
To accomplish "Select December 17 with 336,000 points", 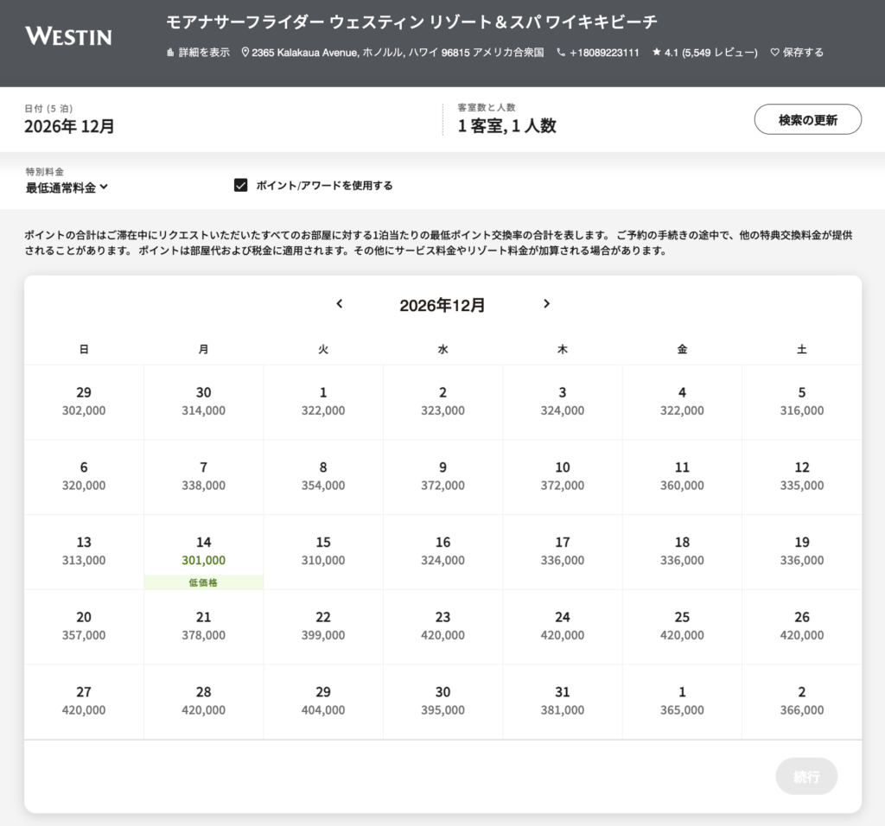I will (x=562, y=552).
